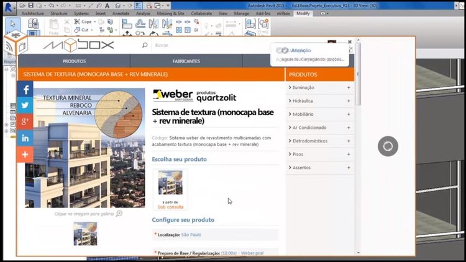Click the mYbox cube plugin icon
This screenshot has width=466, height=262.
click(16, 43)
